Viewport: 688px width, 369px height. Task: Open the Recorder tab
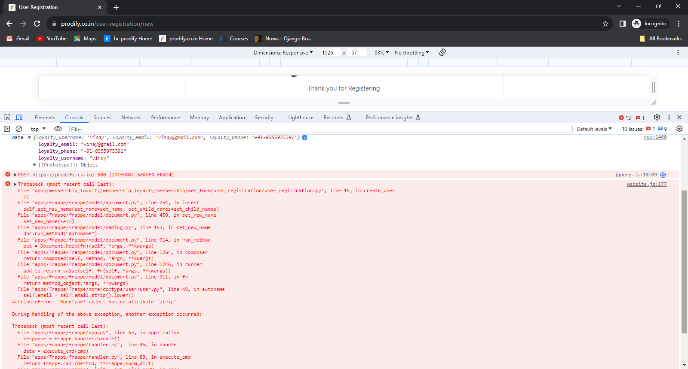point(338,118)
